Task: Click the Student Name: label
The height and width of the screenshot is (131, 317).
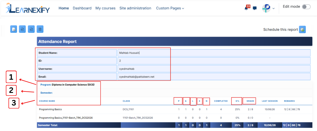Action: point(48,53)
